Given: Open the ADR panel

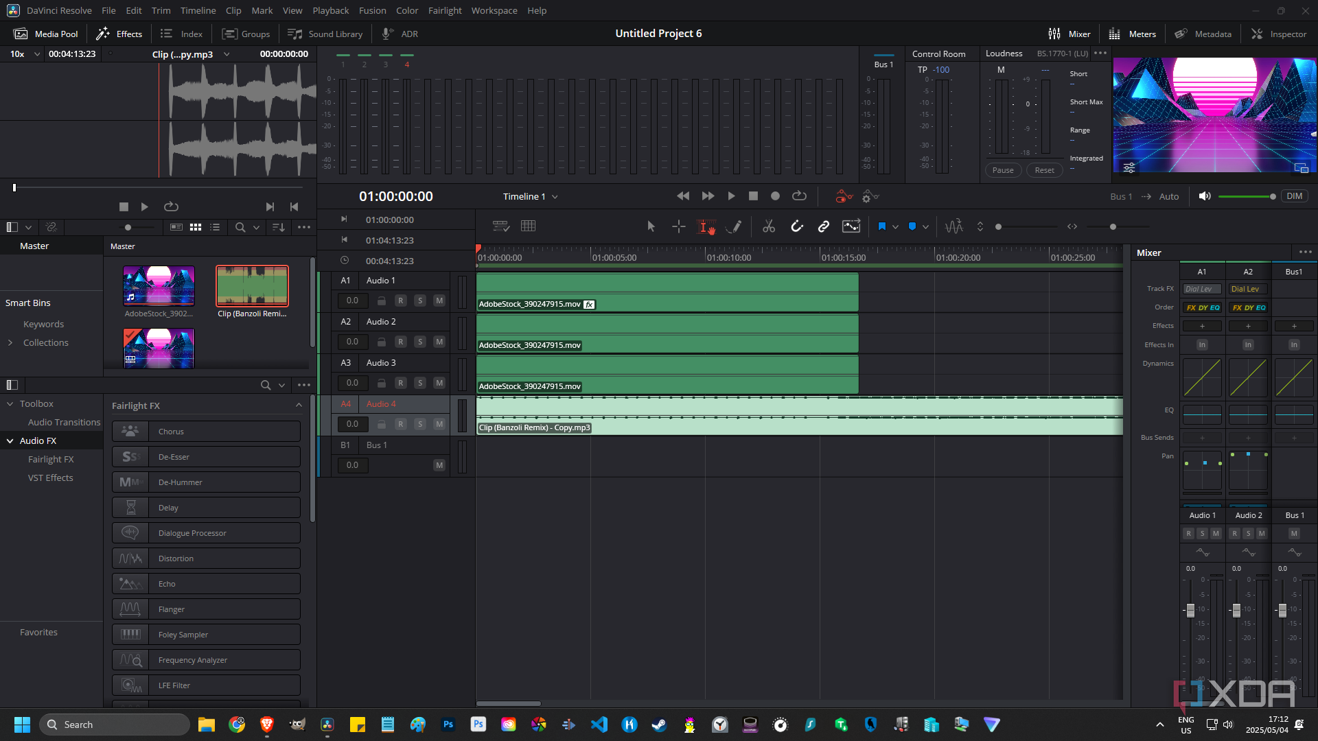Looking at the screenshot, I should tap(400, 34).
